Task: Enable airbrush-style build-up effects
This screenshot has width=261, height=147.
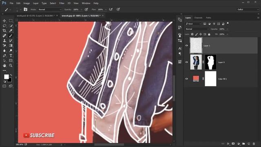Action: (111, 9)
